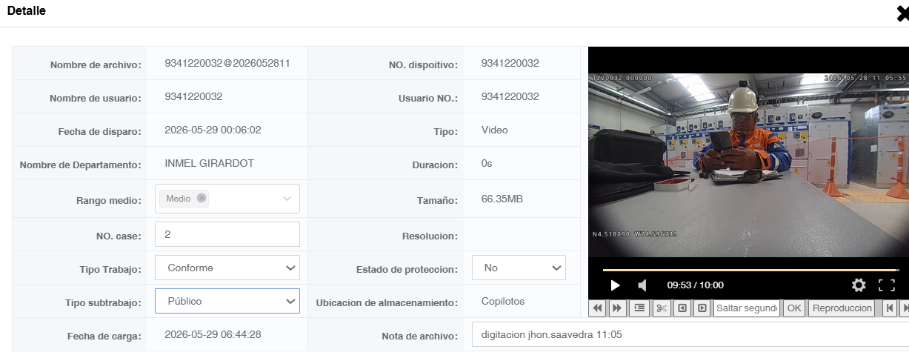Open video player settings gear
The height and width of the screenshot is (358, 909).
coord(859,285)
